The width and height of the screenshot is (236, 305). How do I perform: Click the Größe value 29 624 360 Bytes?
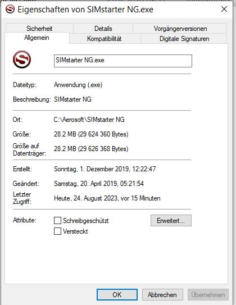click(x=103, y=134)
